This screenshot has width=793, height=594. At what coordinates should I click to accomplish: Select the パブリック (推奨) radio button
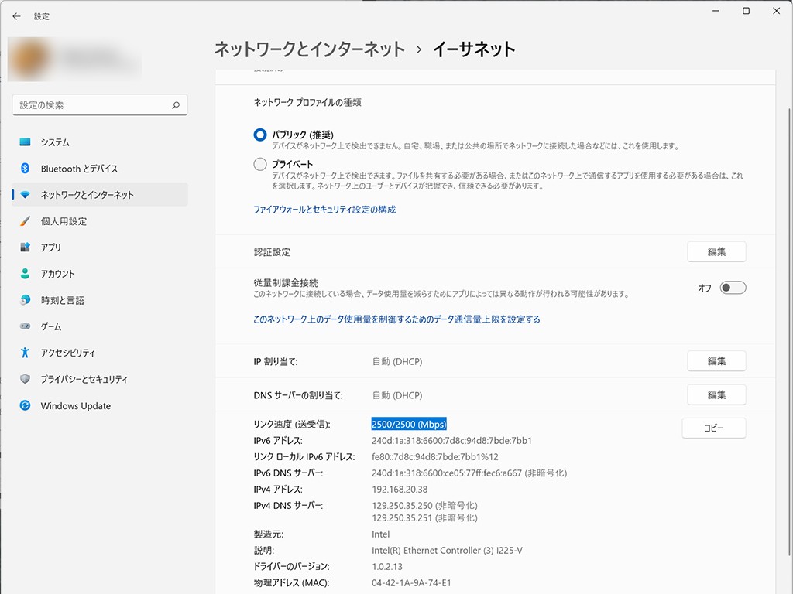click(x=260, y=135)
